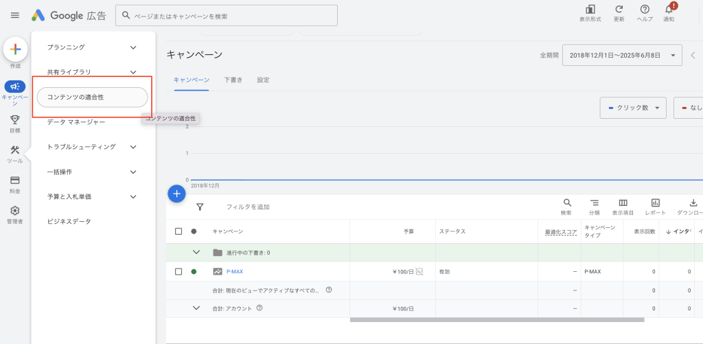
Task: Open the 管理者 gear icon
Action: coord(15,211)
